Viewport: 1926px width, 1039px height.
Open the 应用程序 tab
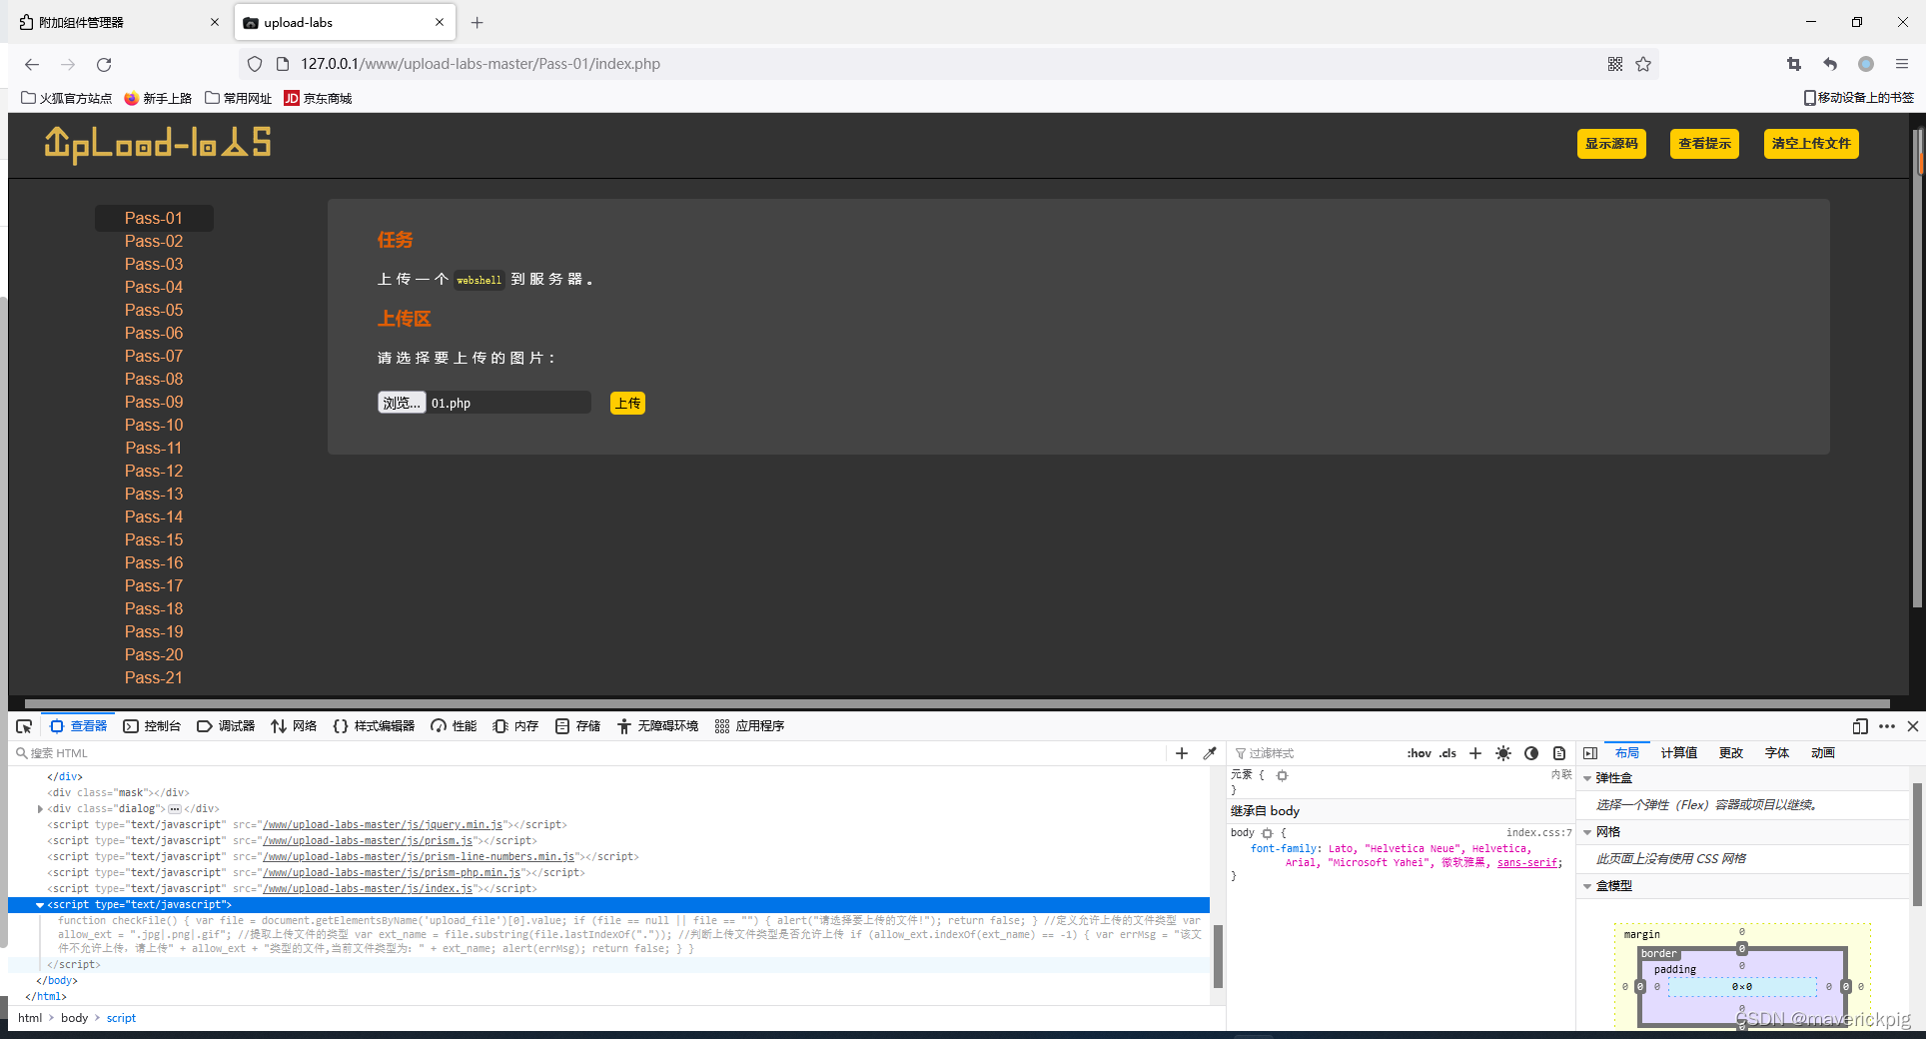coord(749,726)
